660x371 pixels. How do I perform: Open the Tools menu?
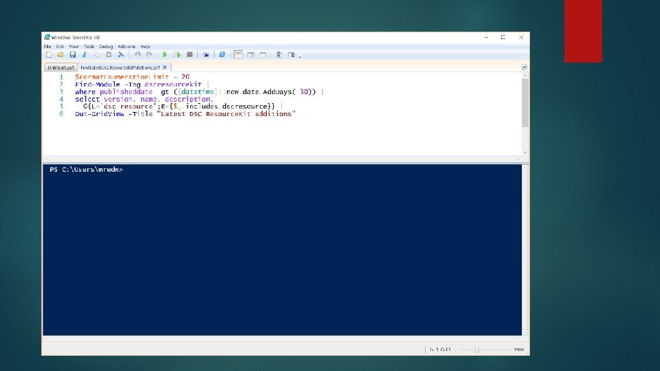[89, 47]
